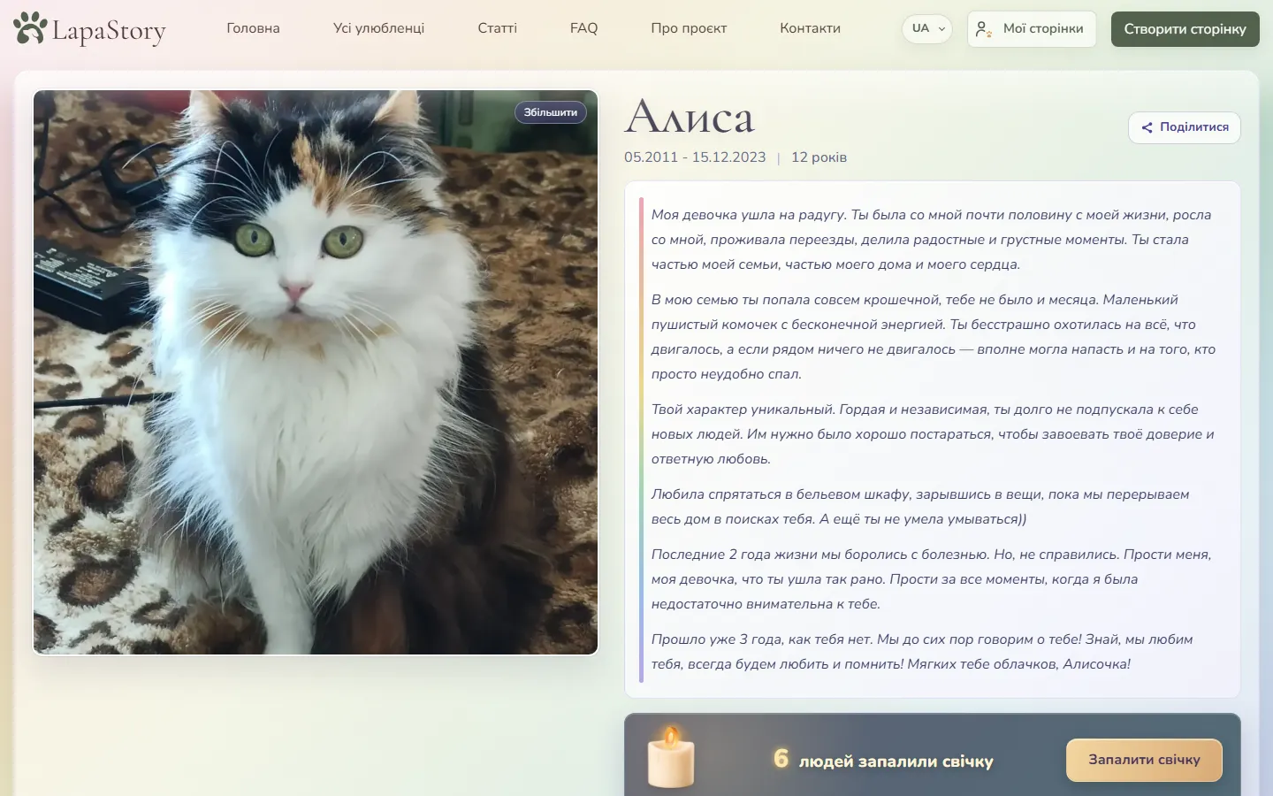The width and height of the screenshot is (1273, 796).
Task: Click paragraph starting В мою семью ты попала
Action: click(934, 337)
